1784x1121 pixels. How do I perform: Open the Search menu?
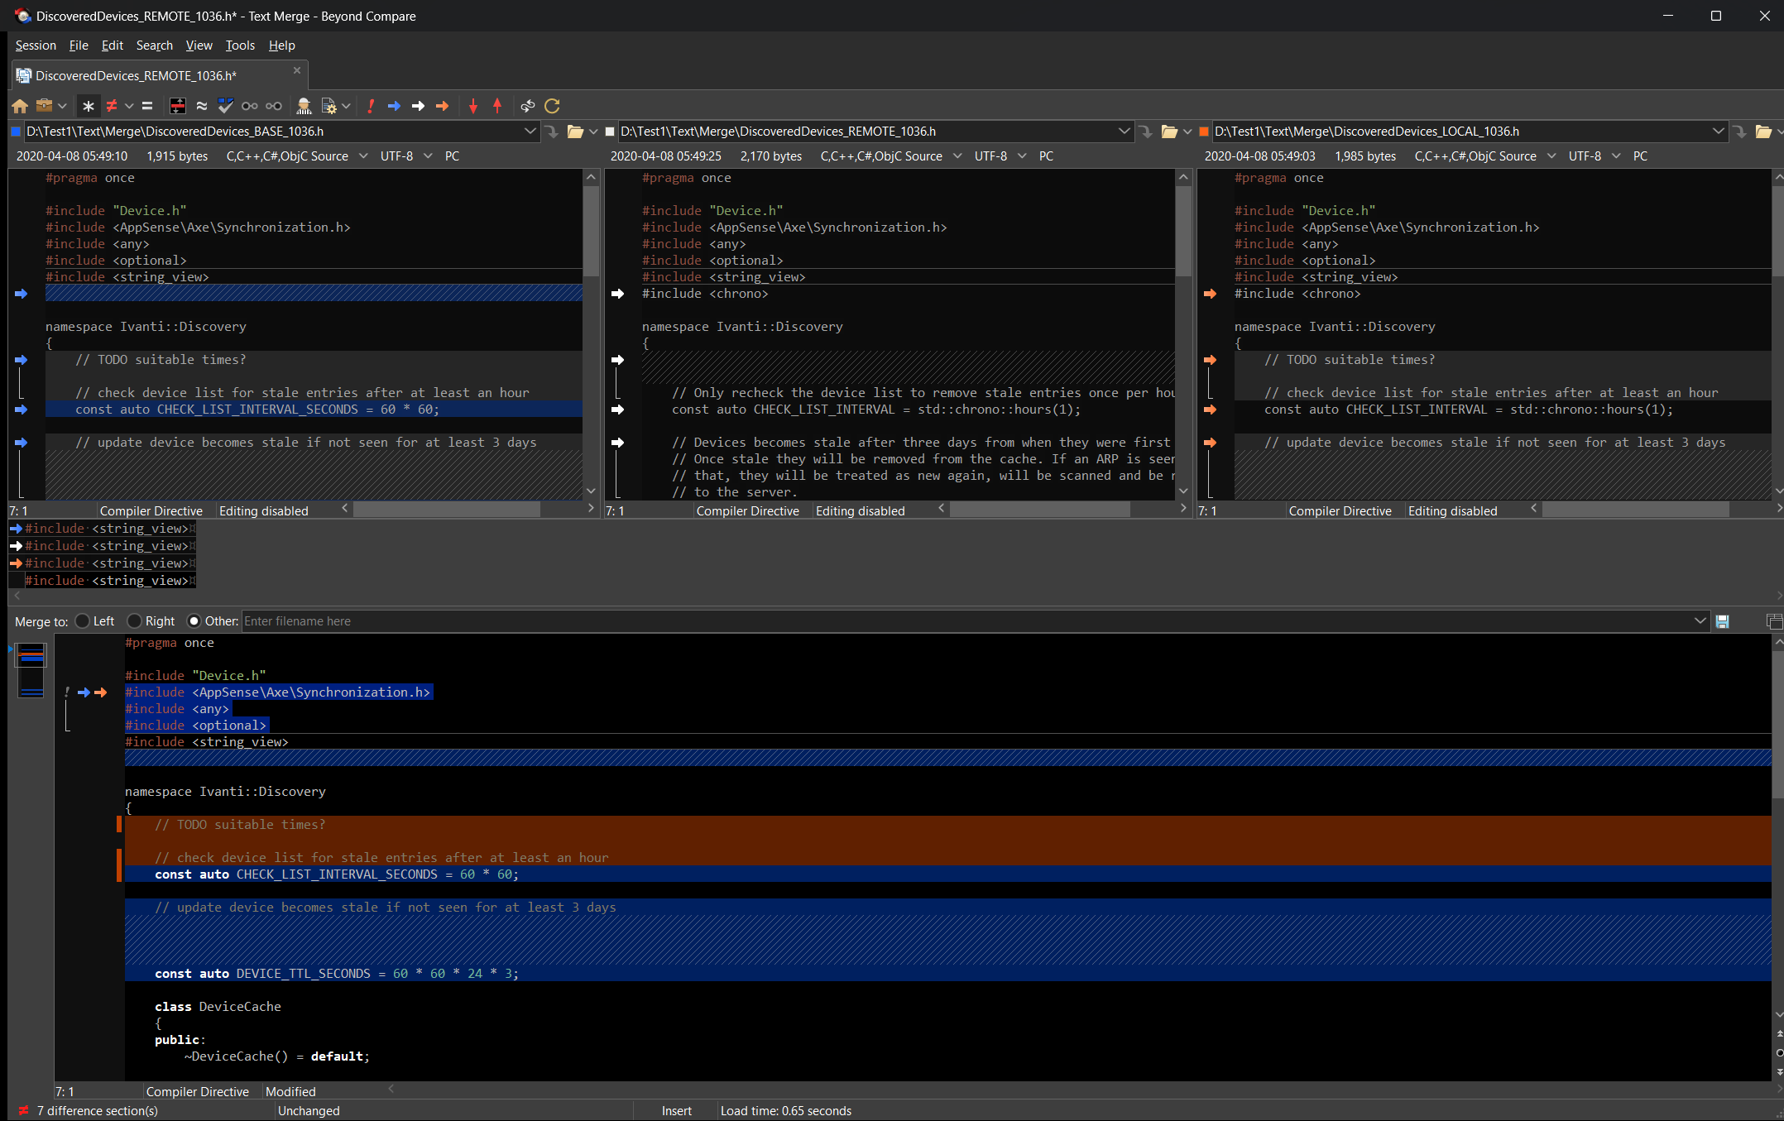click(x=155, y=46)
